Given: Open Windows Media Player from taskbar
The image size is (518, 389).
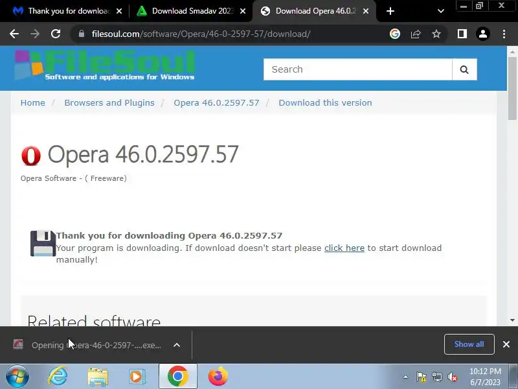Looking at the screenshot, I should coord(137,377).
